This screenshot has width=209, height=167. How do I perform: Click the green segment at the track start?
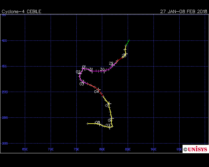click(x=128, y=42)
